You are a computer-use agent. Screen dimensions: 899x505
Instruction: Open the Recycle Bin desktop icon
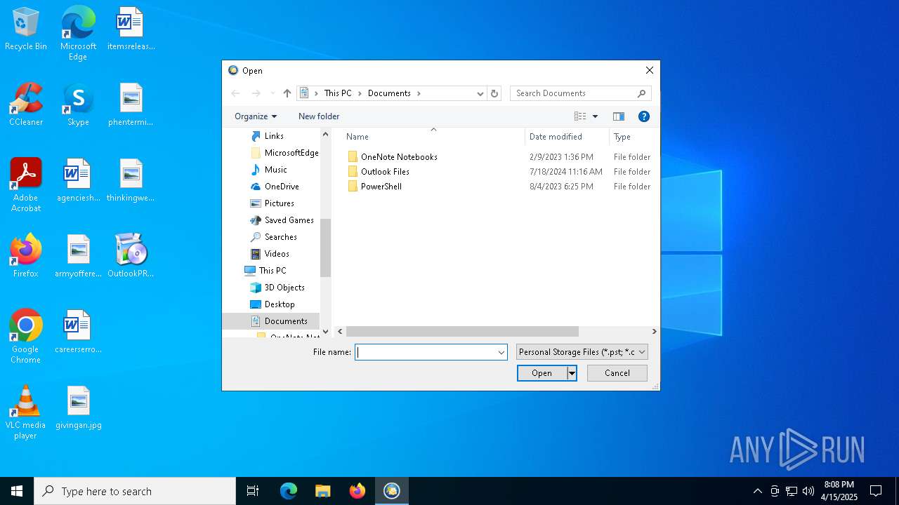[26, 29]
